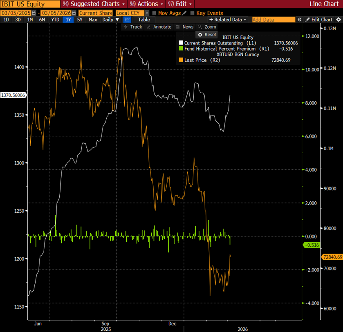Screen dimensions: 343x332
Task: Click the Mov Avgs pencil edit icon
Action: click(185, 13)
